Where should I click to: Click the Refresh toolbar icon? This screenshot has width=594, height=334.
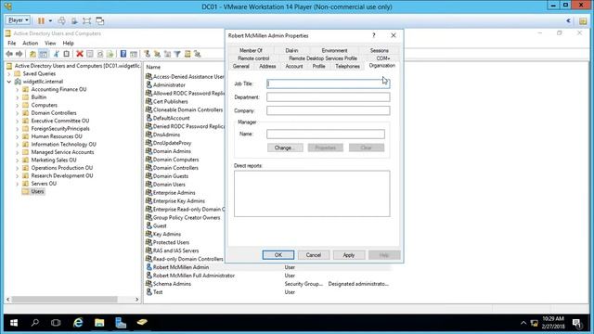tap(100, 54)
